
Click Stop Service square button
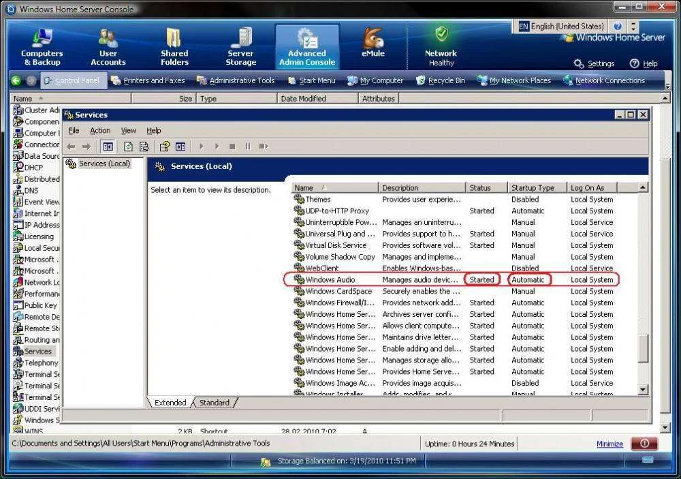(232, 147)
